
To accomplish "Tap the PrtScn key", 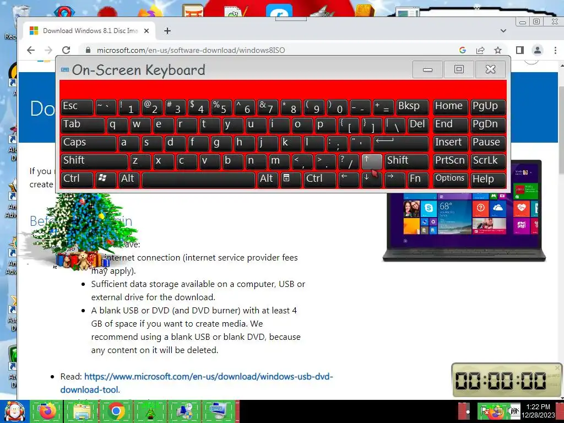I will tap(451, 161).
